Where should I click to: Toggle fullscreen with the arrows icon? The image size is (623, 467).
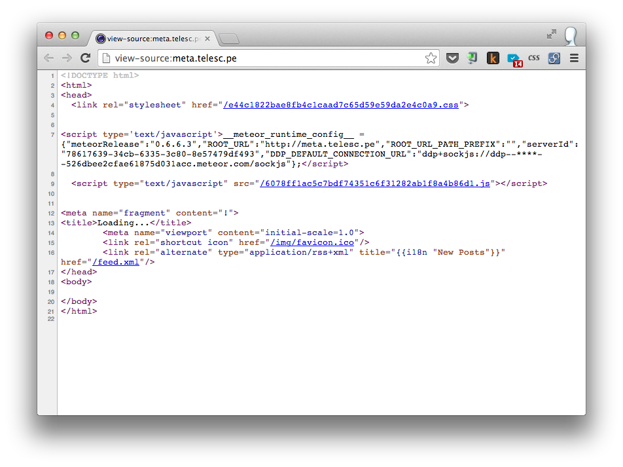[552, 34]
